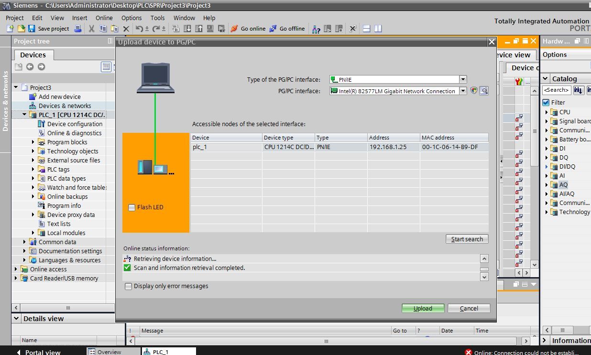
Task: Select the Devices tab
Action: 33,54
